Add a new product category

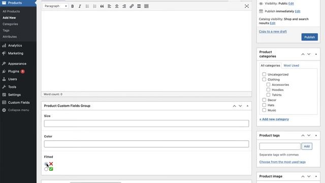(x=274, y=119)
